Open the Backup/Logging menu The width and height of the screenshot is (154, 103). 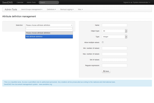[67, 9]
